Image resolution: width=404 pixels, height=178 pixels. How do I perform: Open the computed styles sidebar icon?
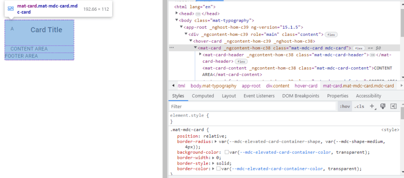pos(393,106)
